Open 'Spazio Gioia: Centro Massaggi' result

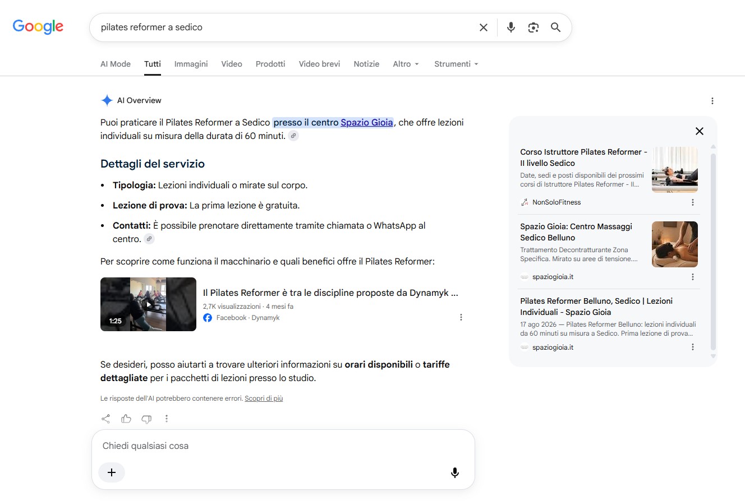576,232
